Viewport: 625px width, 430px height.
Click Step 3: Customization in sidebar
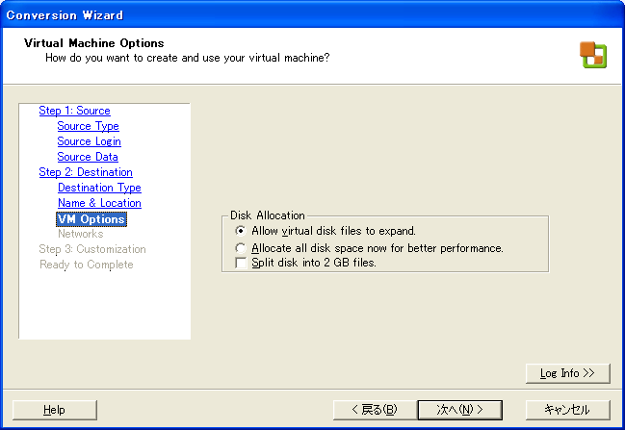click(x=92, y=249)
